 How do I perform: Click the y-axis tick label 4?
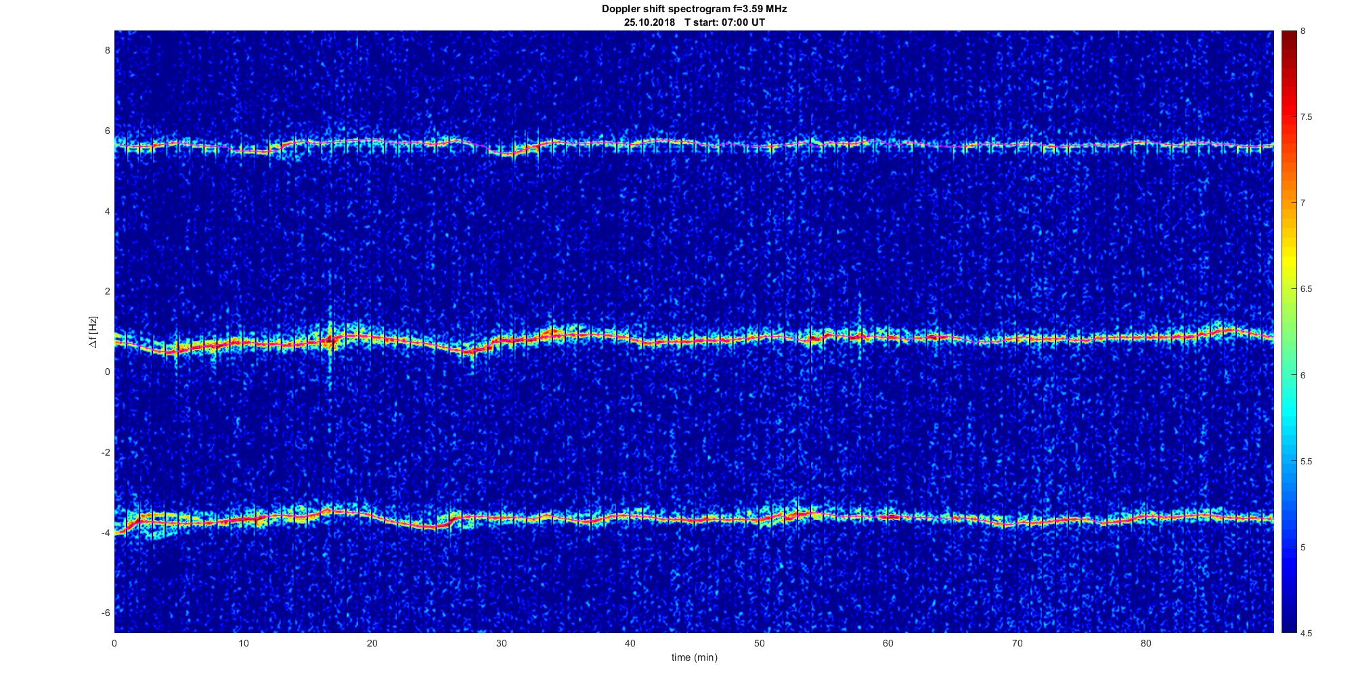pos(107,211)
